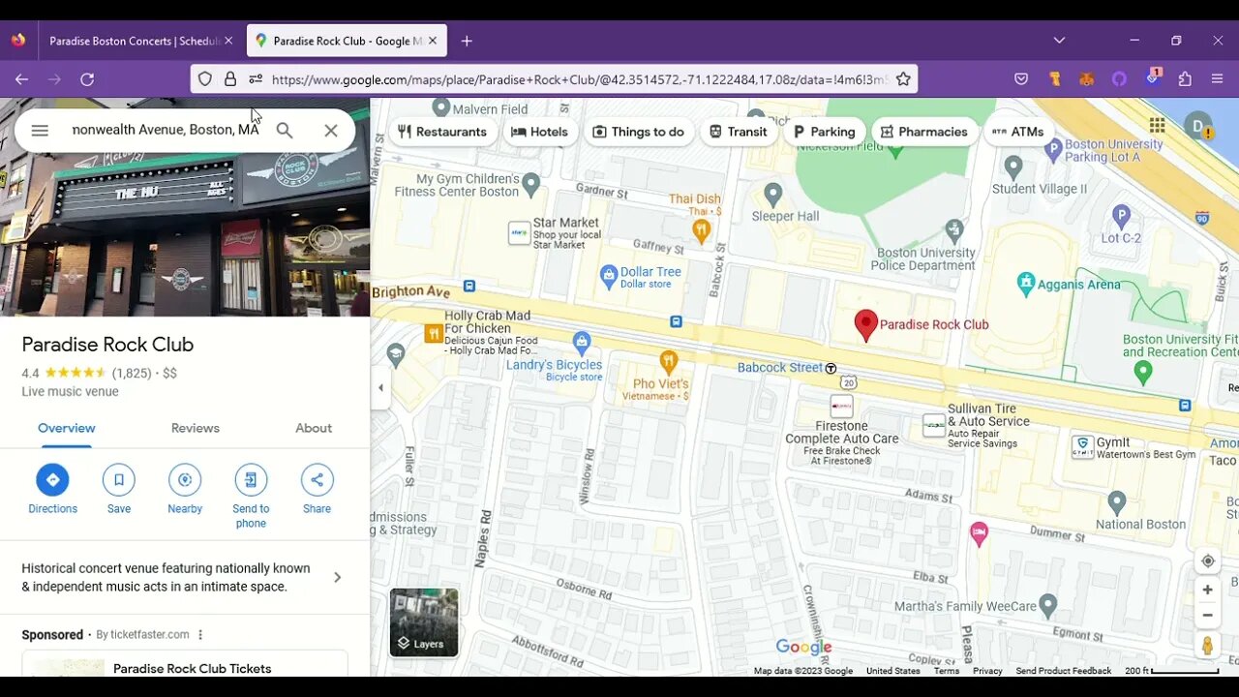Click Boston University Police Department marker
The height and width of the screenshot is (697, 1239).
[954, 229]
